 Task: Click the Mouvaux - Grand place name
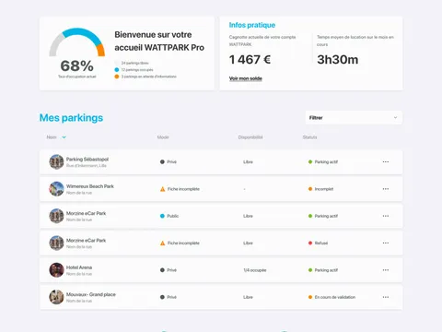pos(91,294)
